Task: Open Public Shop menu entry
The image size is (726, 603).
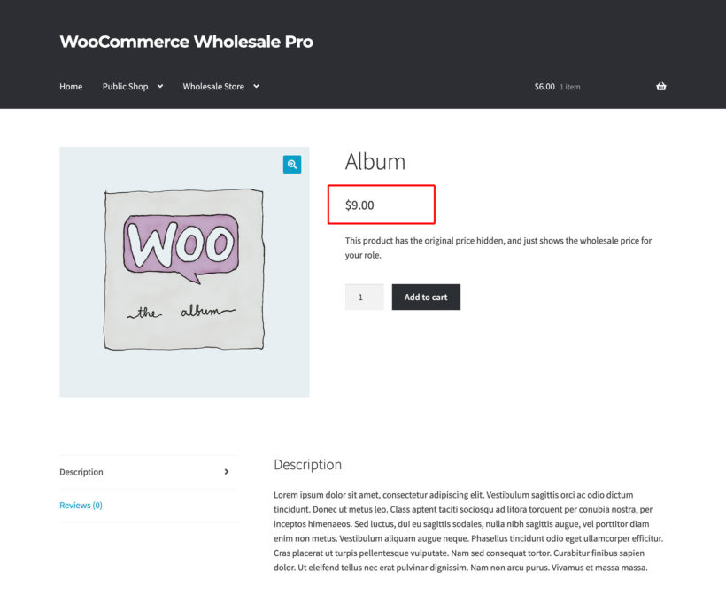Action: click(x=125, y=86)
